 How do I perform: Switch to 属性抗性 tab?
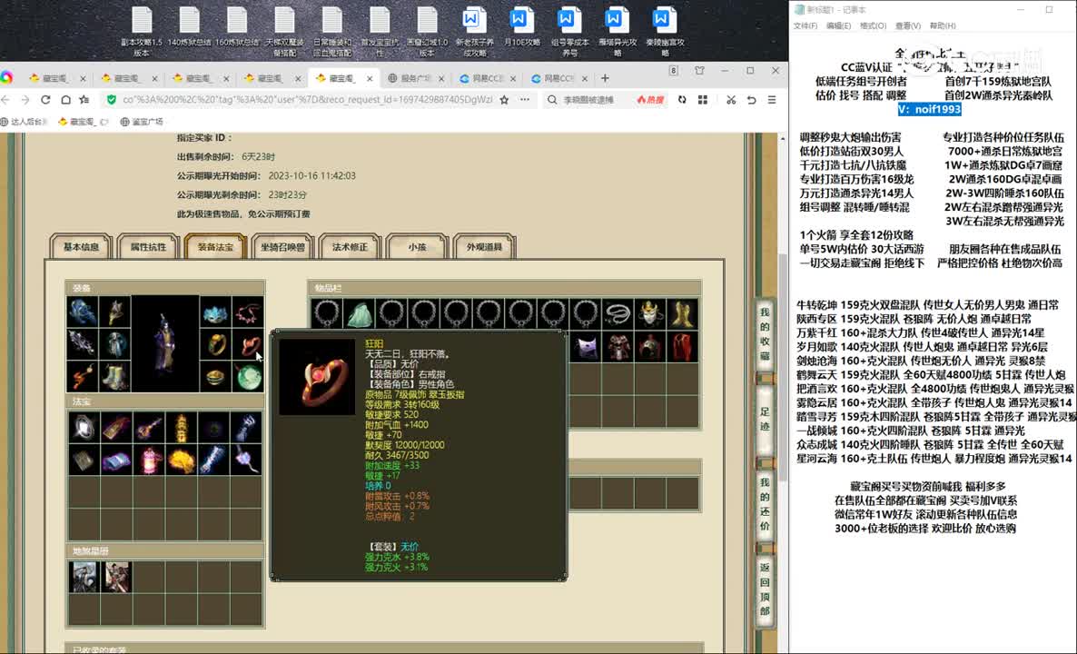tap(148, 247)
